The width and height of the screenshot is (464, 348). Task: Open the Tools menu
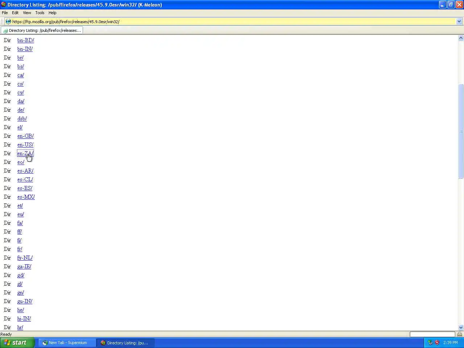coord(40,13)
